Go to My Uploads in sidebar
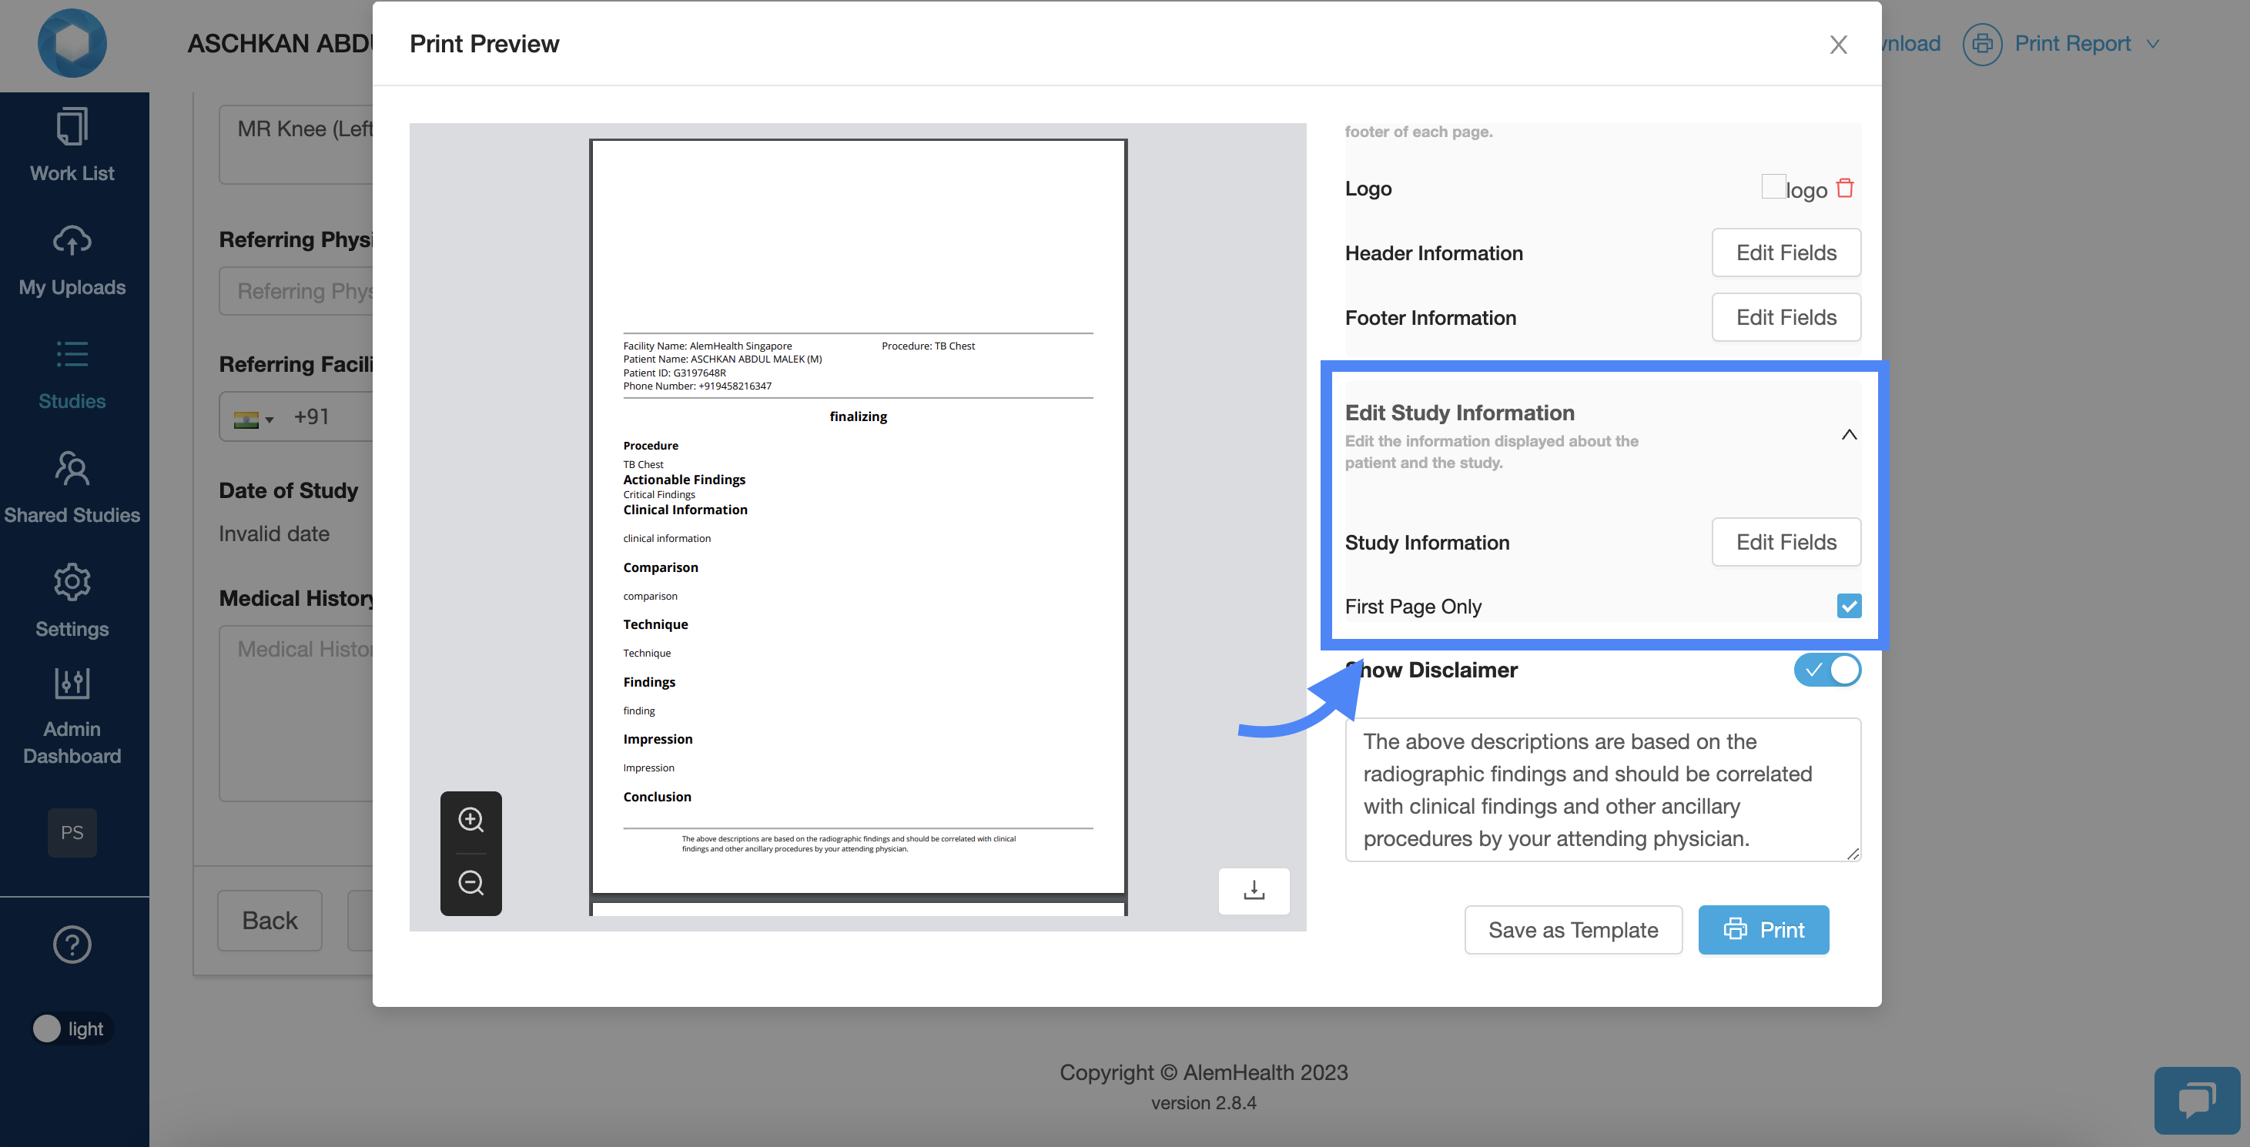This screenshot has width=2250, height=1147. coord(72,259)
